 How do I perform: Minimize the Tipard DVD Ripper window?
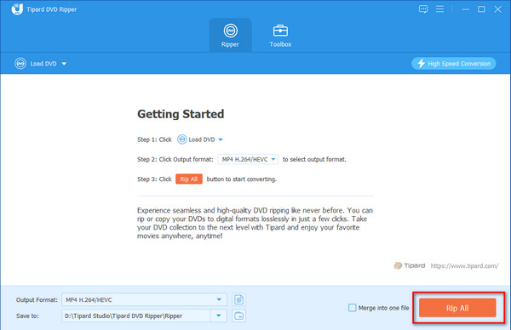(465, 9)
